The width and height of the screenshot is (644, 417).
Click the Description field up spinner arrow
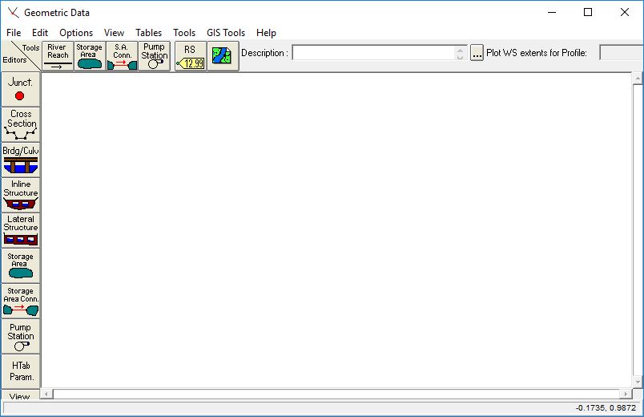click(x=460, y=50)
